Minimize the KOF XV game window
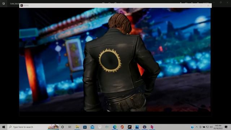 194,5
